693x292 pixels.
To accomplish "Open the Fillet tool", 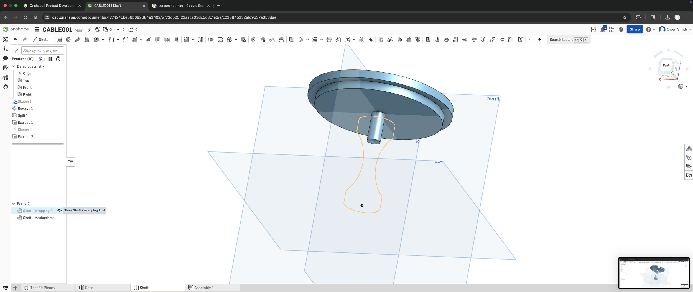I will click(x=111, y=39).
